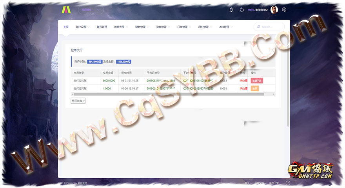
Task: Click the table horizontal scrollbar thumb
Action: (169, 94)
